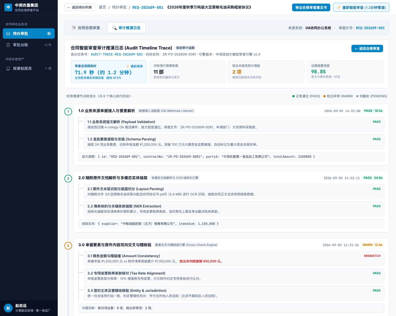Image resolution: width=396 pixels, height=316 pixels.
Task: Click row 1.1 业务系统报文解析 (Payload Validation)
Action: coord(234,124)
